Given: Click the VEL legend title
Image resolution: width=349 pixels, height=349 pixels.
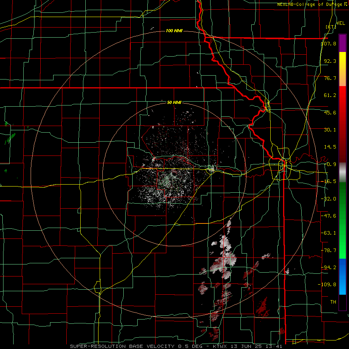Looking at the screenshot, I should (340, 23).
